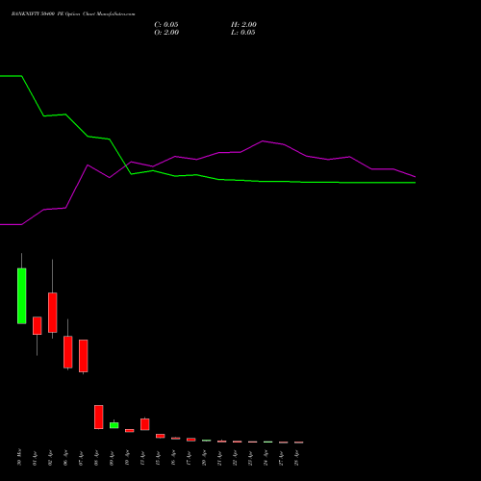Click the '06 Apr' date axis label
Screen dimensions: 481x481
[65, 458]
